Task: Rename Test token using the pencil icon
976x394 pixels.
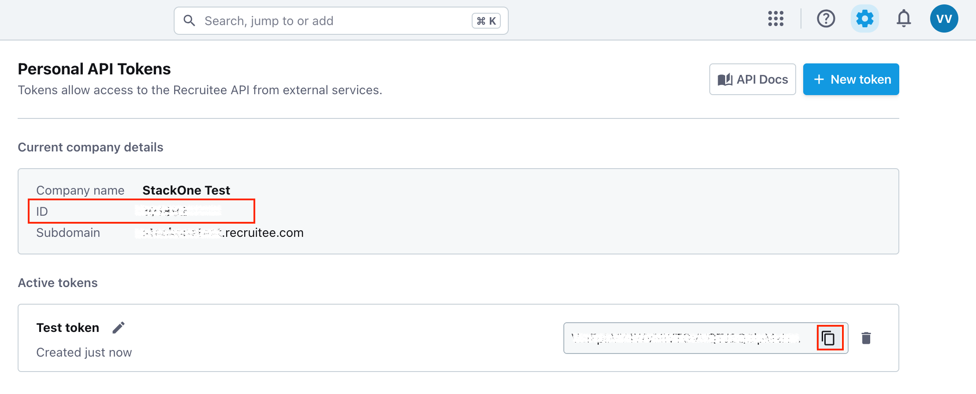Action: pyautogui.click(x=118, y=328)
